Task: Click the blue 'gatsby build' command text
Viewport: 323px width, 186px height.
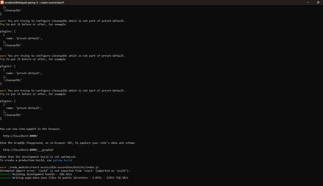Action: tap(63, 160)
